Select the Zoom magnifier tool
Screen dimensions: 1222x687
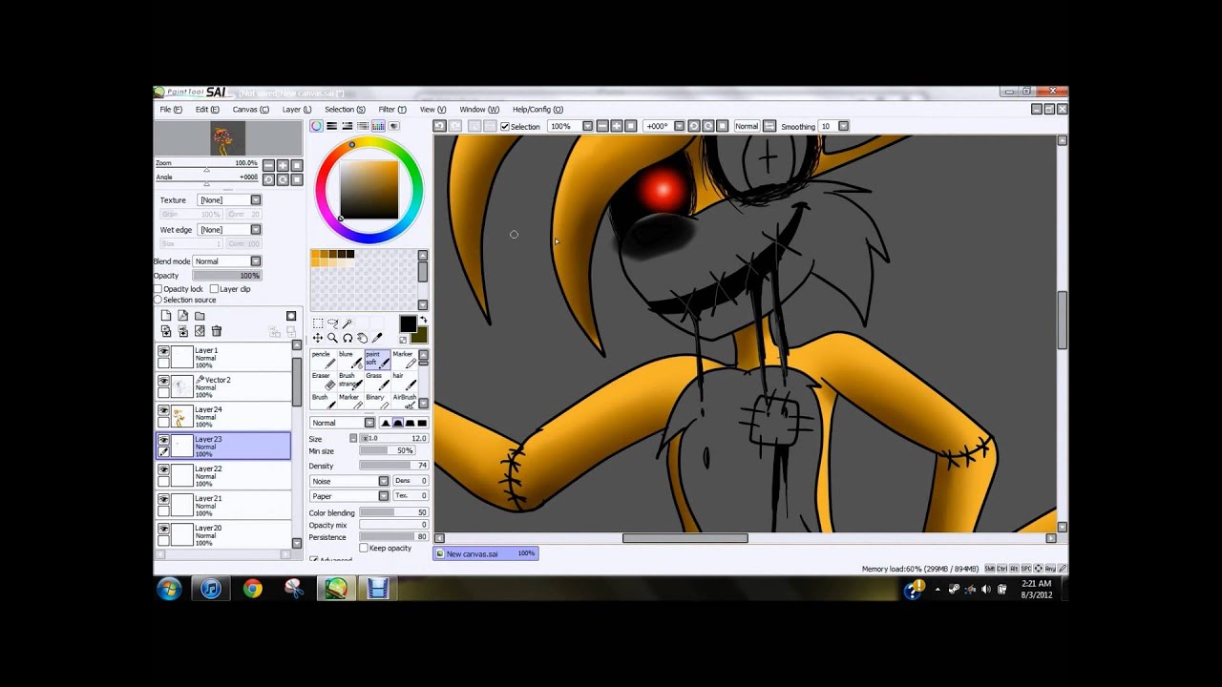click(x=332, y=338)
